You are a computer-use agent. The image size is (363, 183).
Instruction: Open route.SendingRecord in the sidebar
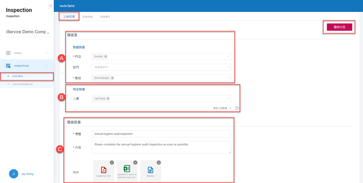coord(22,84)
